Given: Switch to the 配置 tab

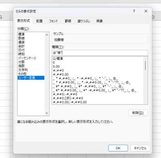Looking at the screenshot, I should coord(39,21).
